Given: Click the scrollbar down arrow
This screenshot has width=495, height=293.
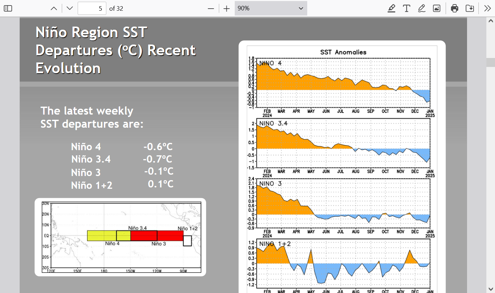Looking at the screenshot, I should click(x=491, y=289).
